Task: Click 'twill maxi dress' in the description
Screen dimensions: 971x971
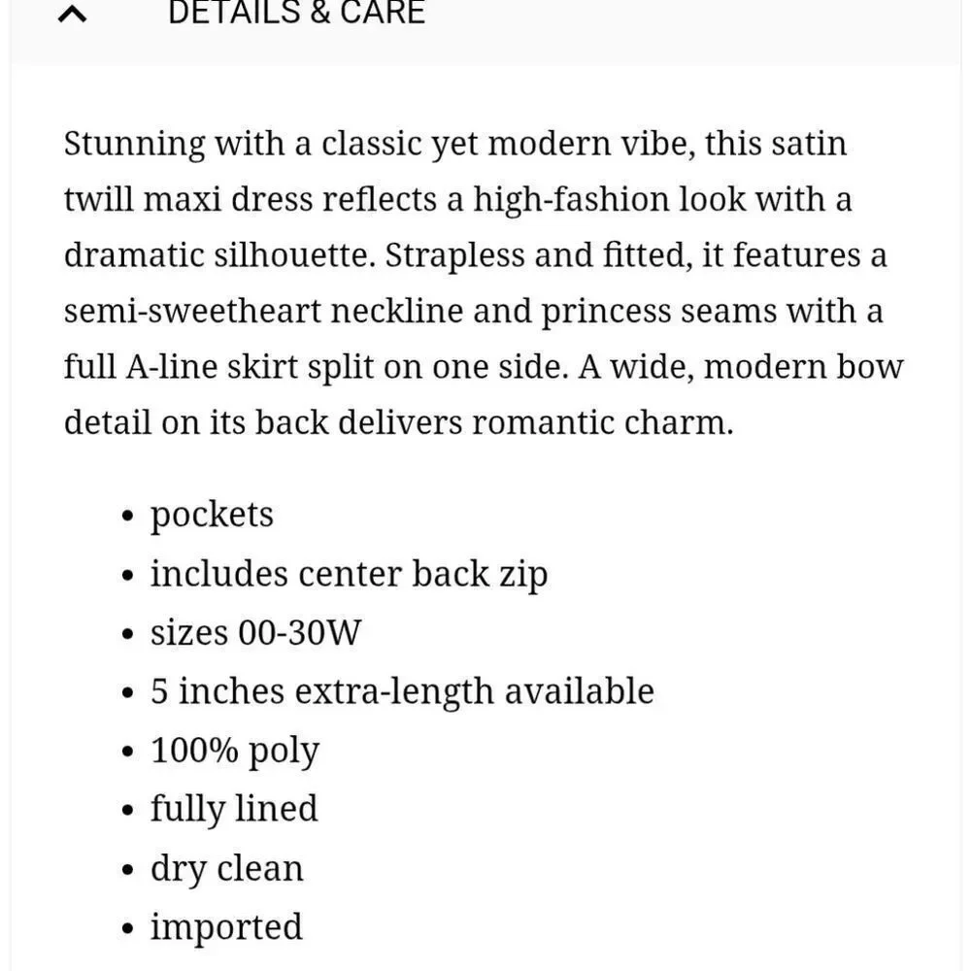Action: pyautogui.click(x=188, y=199)
